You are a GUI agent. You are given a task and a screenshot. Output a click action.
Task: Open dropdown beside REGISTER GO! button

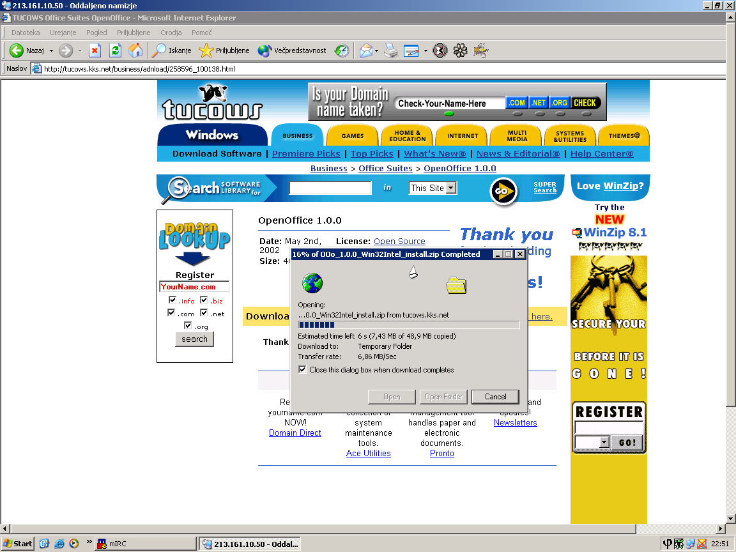pos(604,442)
